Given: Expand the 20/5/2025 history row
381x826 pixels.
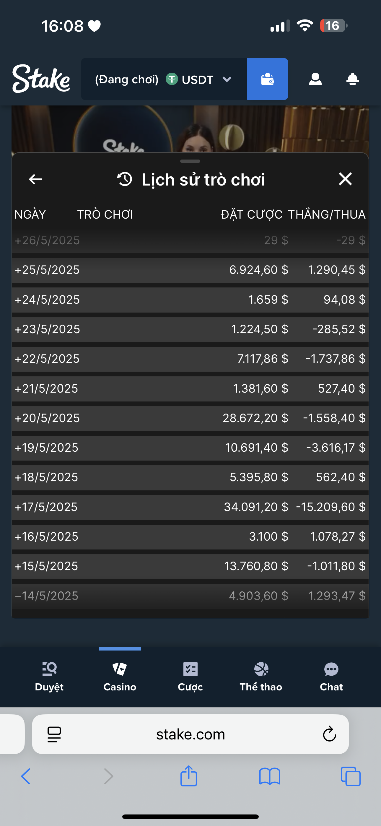Looking at the screenshot, I should click(x=47, y=418).
